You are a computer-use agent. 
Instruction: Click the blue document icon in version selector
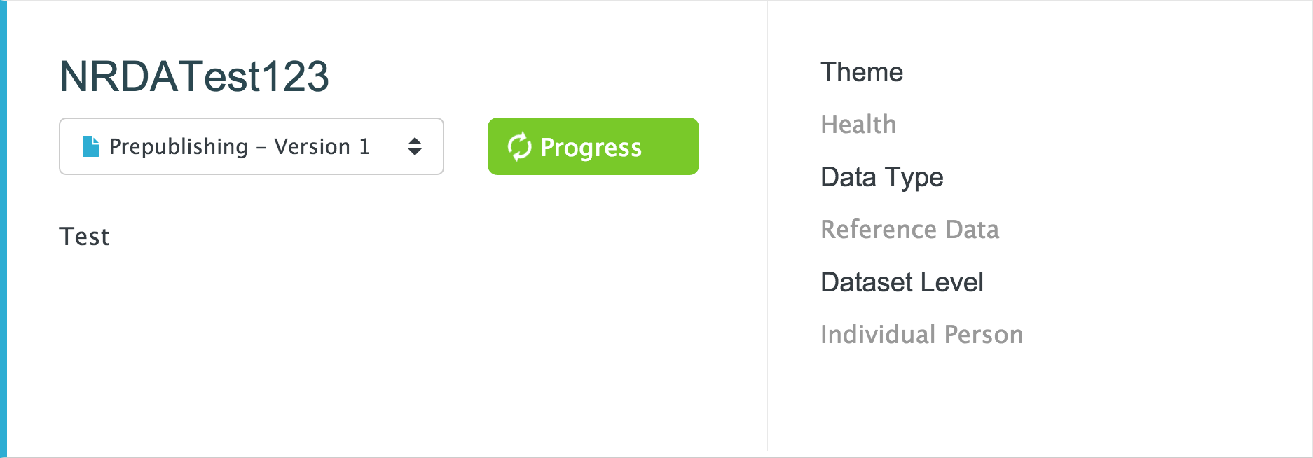pyautogui.click(x=90, y=146)
